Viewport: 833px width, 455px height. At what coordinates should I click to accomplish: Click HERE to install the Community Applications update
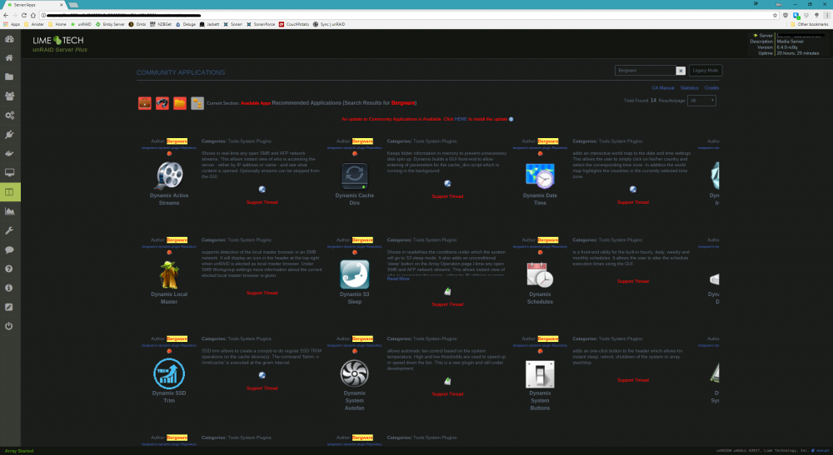461,119
